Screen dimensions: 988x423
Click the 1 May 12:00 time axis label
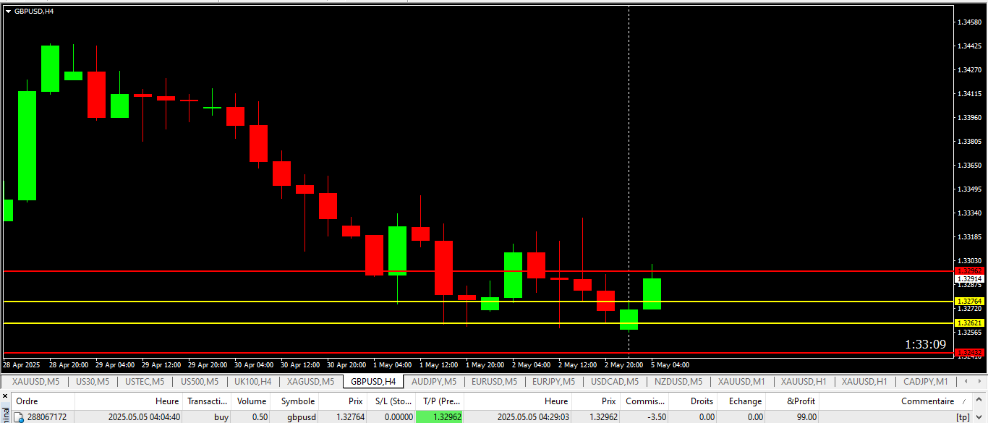coord(439,364)
